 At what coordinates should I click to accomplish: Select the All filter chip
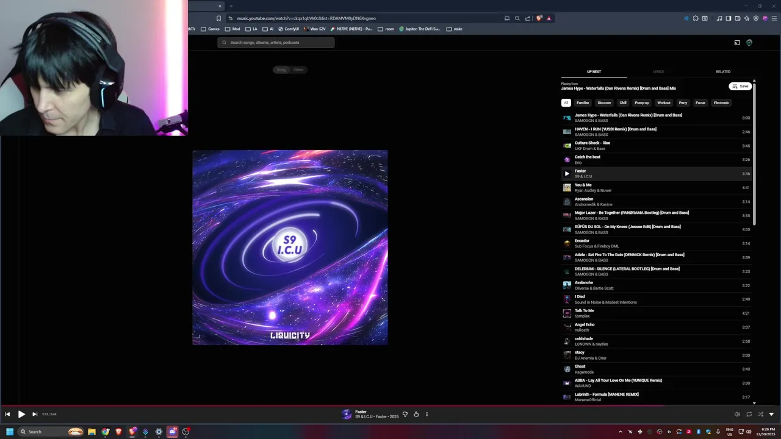[x=566, y=102]
